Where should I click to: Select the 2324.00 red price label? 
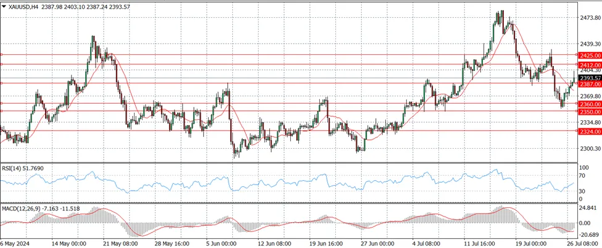click(589, 131)
